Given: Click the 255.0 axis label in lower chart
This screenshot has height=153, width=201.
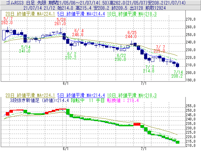Looking at the screenshot, I should [x=191, y=106].
